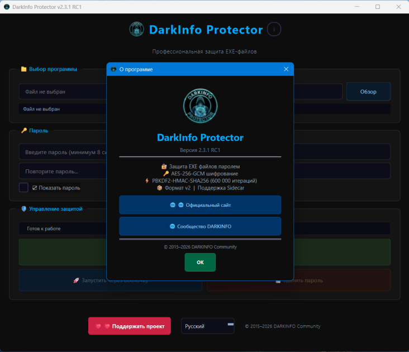Click the large DarkInfo Protector emblem in the dialog
This screenshot has width=409, height=352.
pos(201,106)
